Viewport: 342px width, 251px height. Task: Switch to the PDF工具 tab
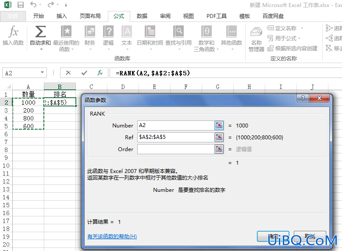pyautogui.click(x=217, y=16)
